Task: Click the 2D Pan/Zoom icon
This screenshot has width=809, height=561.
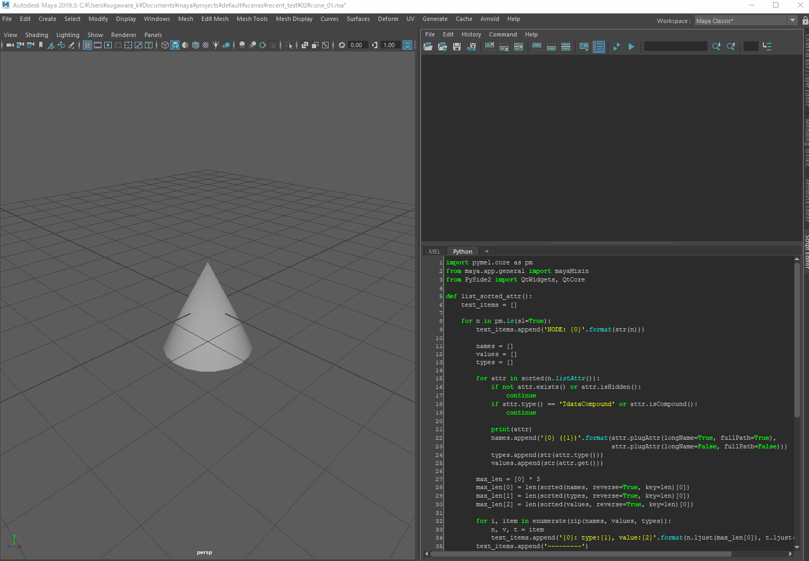Action: point(61,45)
